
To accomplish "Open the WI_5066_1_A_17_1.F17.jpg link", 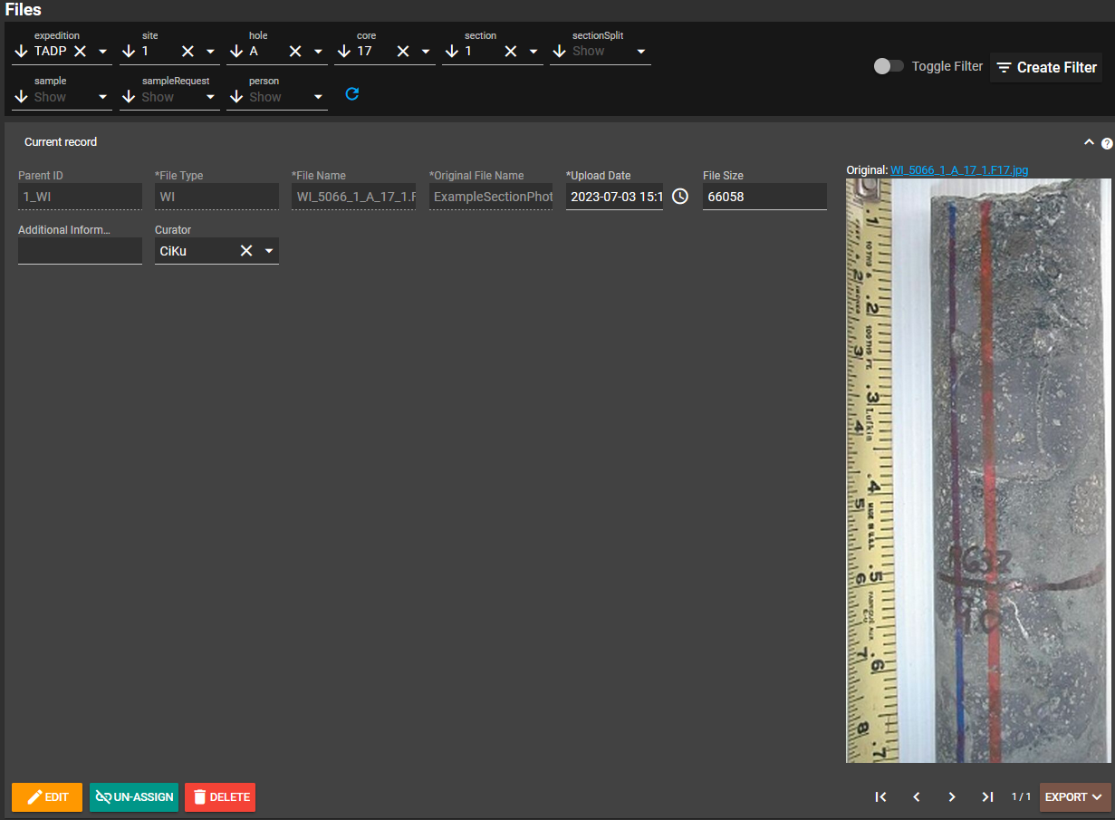I will tap(959, 170).
